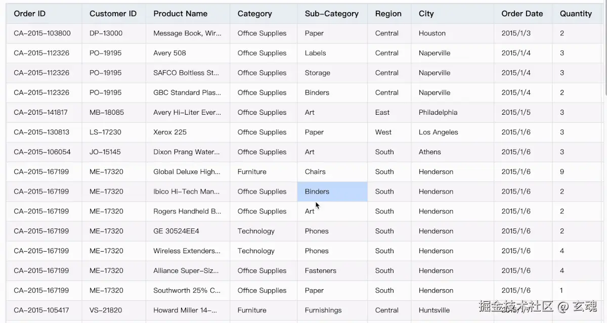The width and height of the screenshot is (607, 323).
Task: Select the GE 30524EE4 product cell
Action: (x=176, y=232)
